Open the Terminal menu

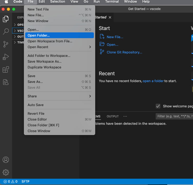point(112,2)
